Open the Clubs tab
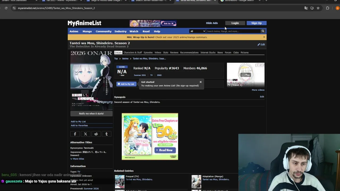 pyautogui.click(x=236, y=53)
